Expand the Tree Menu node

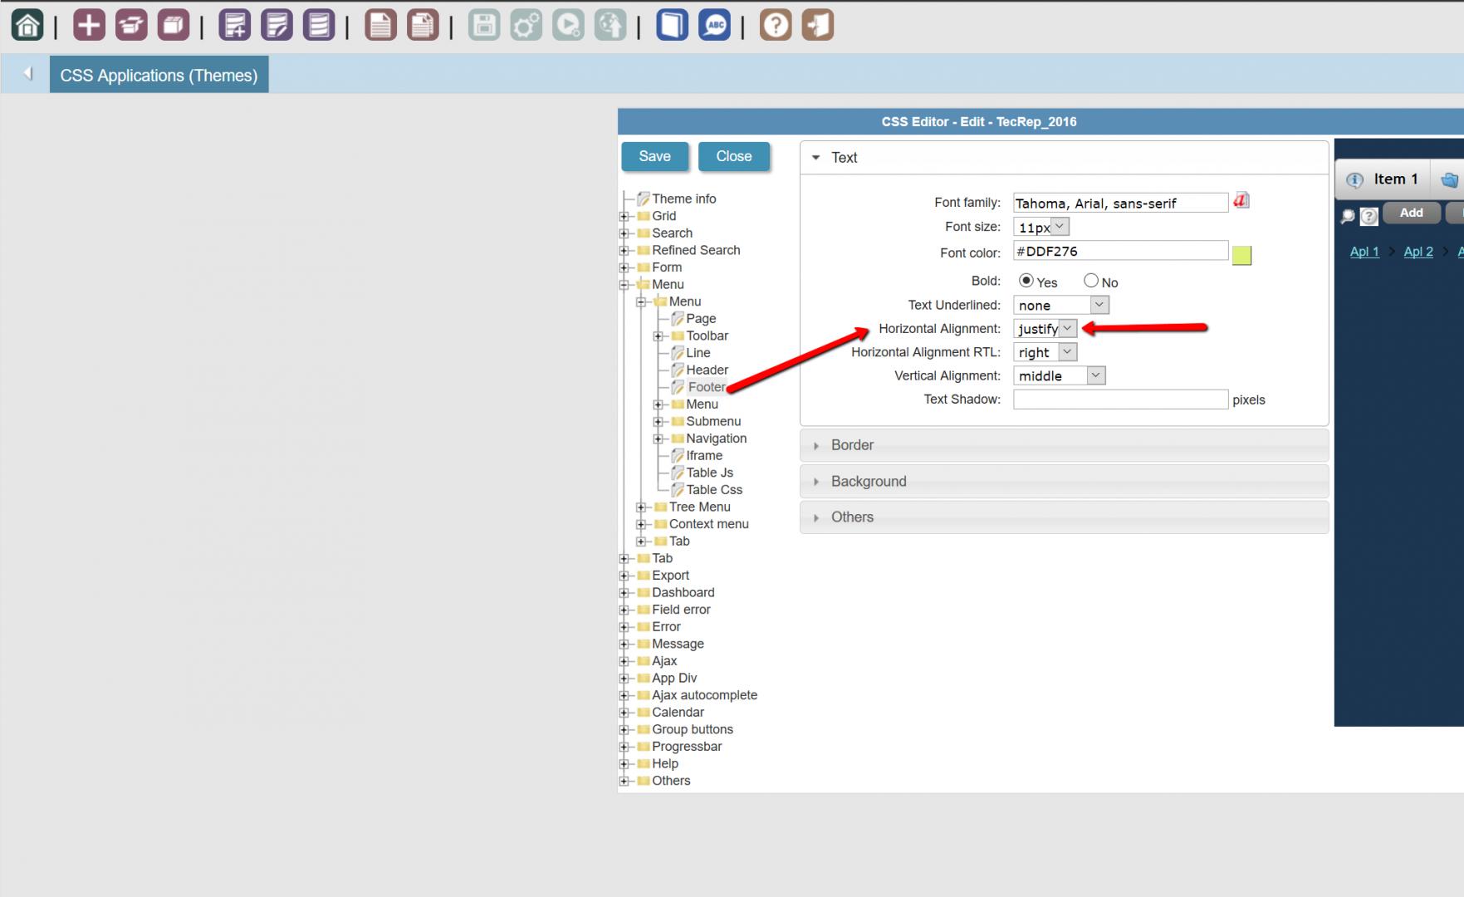click(640, 507)
